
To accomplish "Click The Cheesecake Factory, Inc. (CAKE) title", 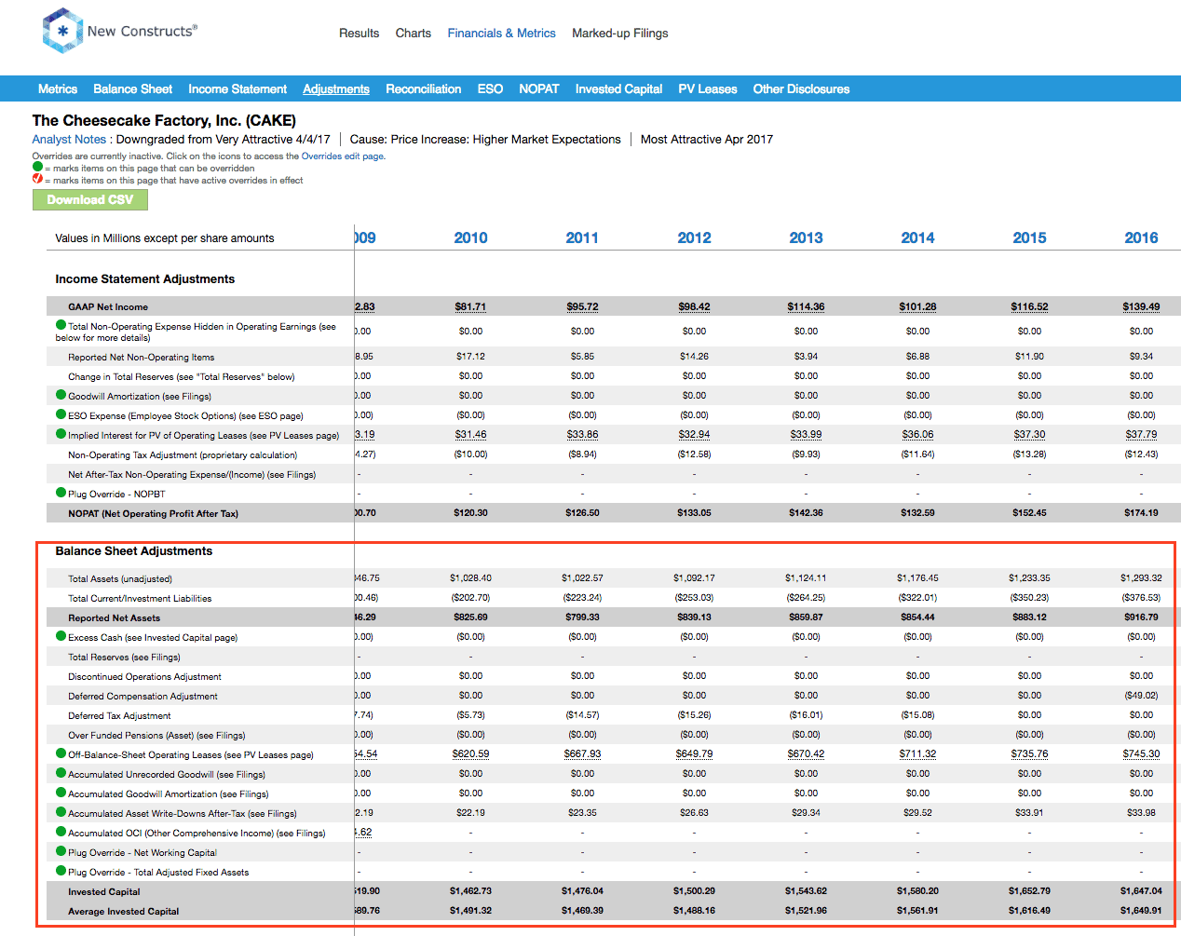I will click(x=164, y=120).
